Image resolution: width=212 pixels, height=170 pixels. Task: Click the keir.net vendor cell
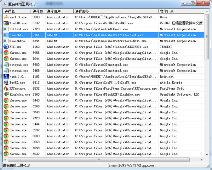(x=181, y=76)
